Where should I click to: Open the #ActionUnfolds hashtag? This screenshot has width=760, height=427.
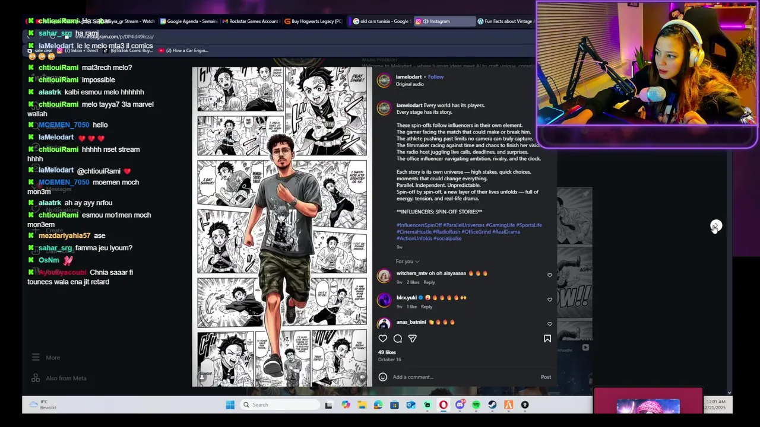click(414, 238)
